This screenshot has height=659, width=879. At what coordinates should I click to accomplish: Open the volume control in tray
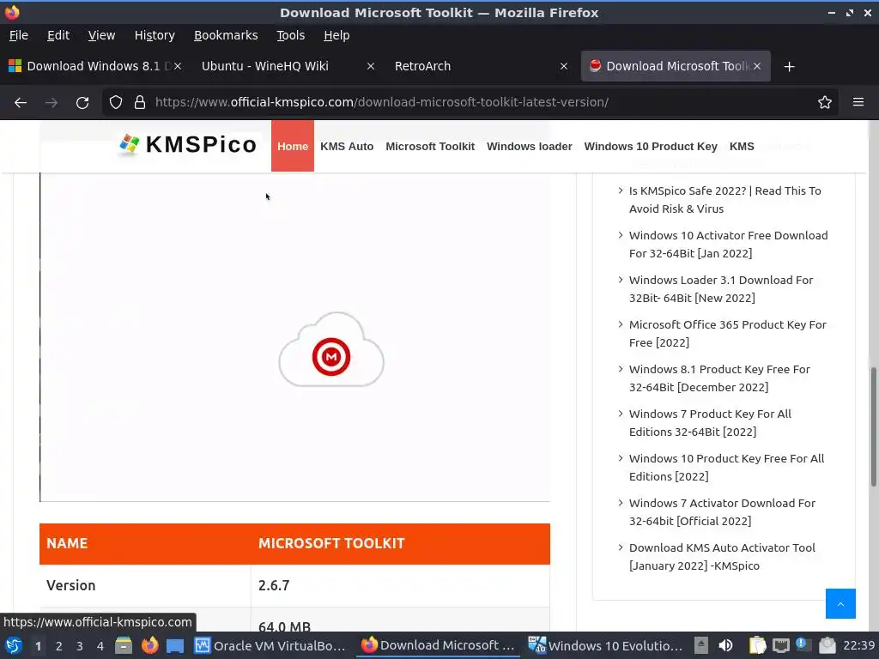tap(725, 645)
